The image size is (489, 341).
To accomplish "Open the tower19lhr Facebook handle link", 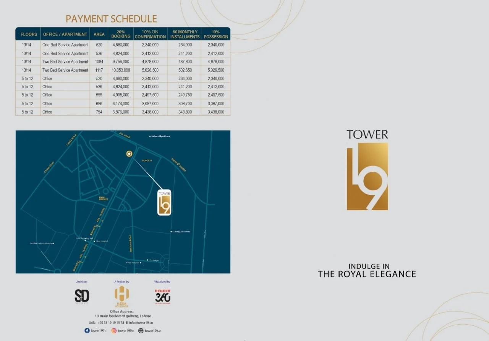I will click(x=99, y=331).
